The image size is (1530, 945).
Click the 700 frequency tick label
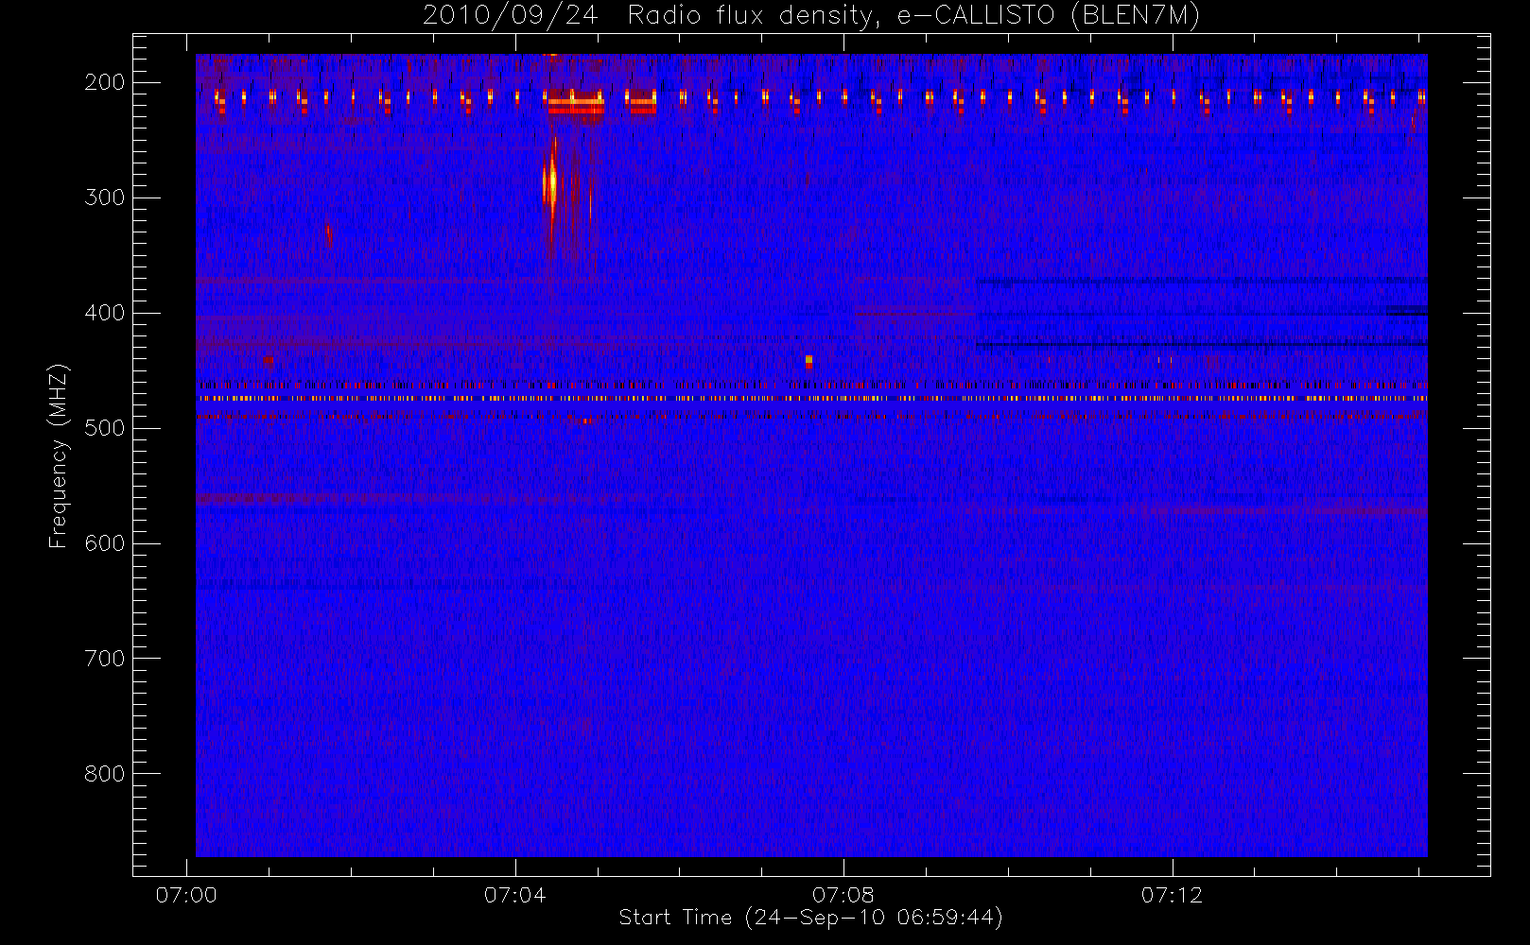click(104, 659)
